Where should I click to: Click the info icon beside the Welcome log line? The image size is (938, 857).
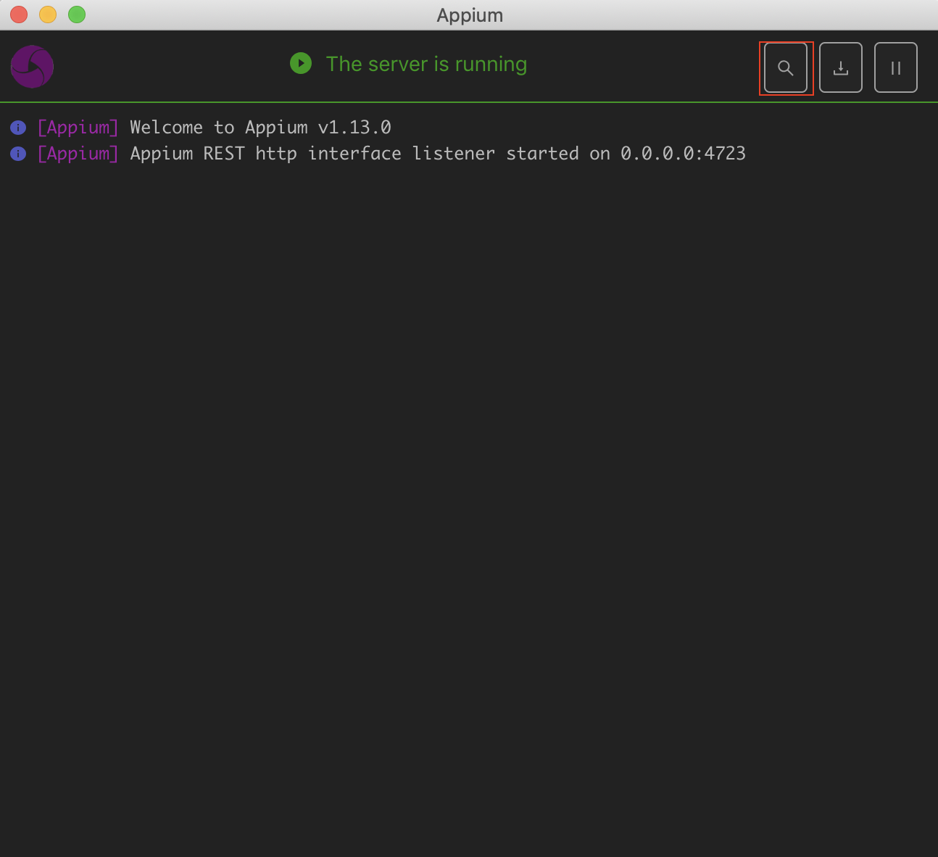18,128
